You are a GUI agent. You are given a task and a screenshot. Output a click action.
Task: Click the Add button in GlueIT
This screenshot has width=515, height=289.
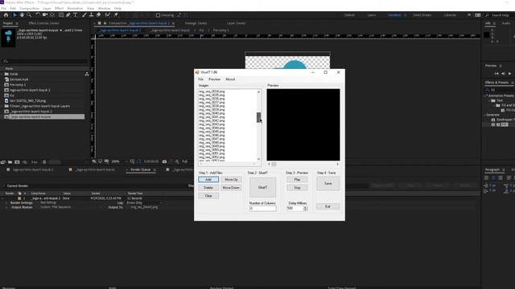(208, 180)
